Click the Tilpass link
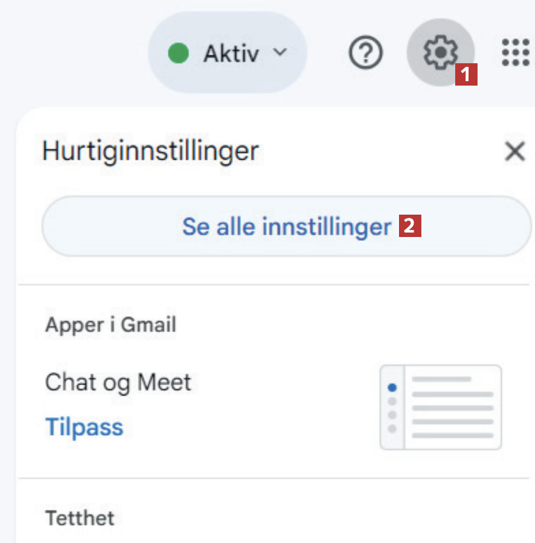The width and height of the screenshot is (535, 543). click(84, 427)
